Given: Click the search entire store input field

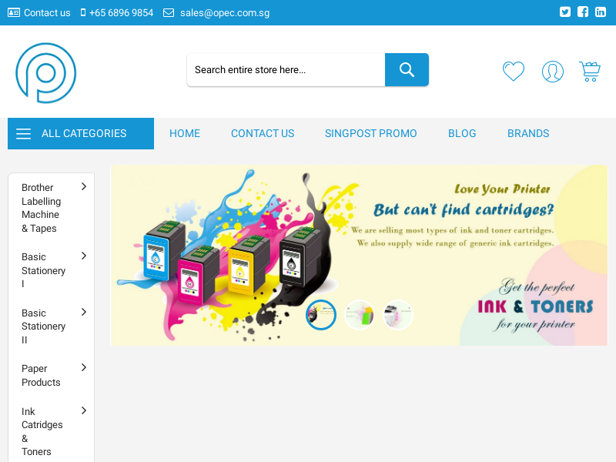Looking at the screenshot, I should tap(285, 69).
